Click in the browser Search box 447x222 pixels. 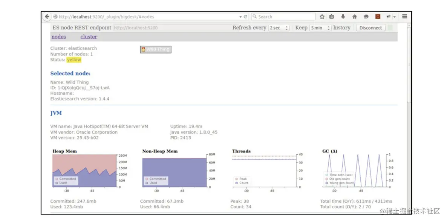(283, 17)
